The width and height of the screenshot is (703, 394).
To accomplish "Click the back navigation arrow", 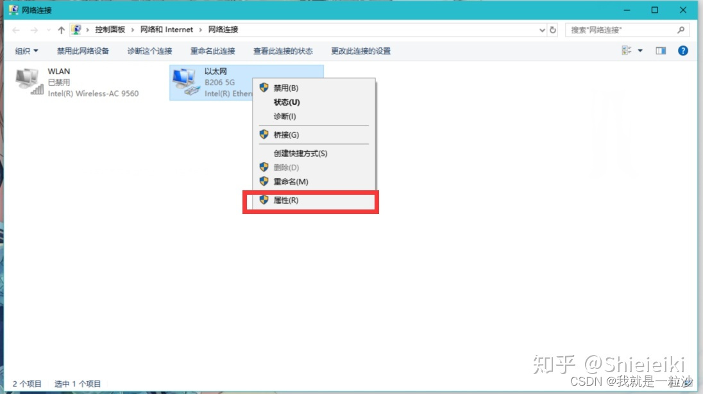I will point(15,29).
